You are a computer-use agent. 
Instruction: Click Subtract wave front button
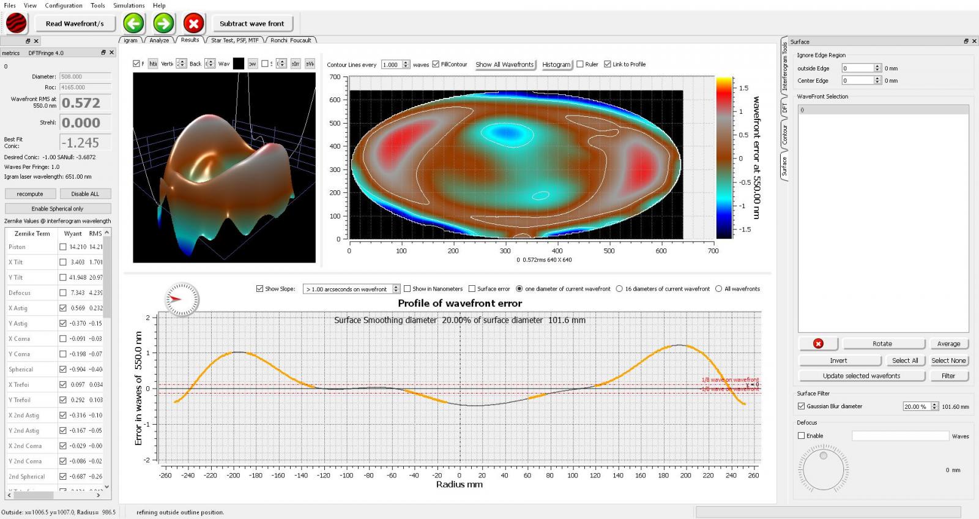(251, 24)
